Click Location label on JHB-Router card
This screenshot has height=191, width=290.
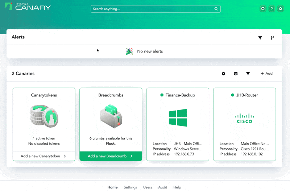pos(227,144)
